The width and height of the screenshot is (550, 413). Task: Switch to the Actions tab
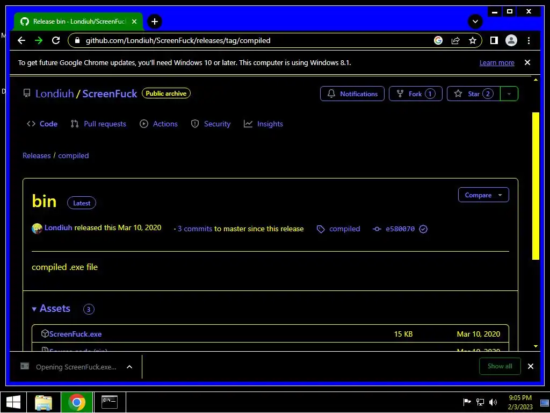point(158,124)
